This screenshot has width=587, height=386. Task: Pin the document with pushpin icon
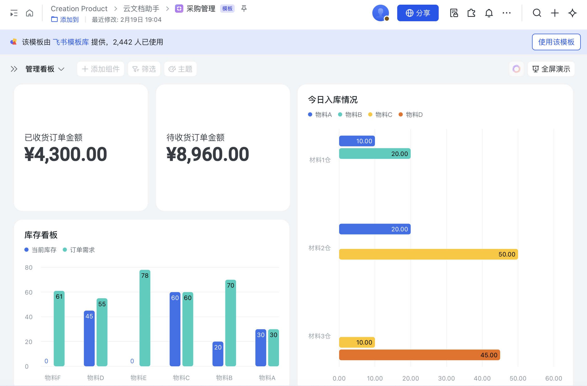click(x=244, y=9)
